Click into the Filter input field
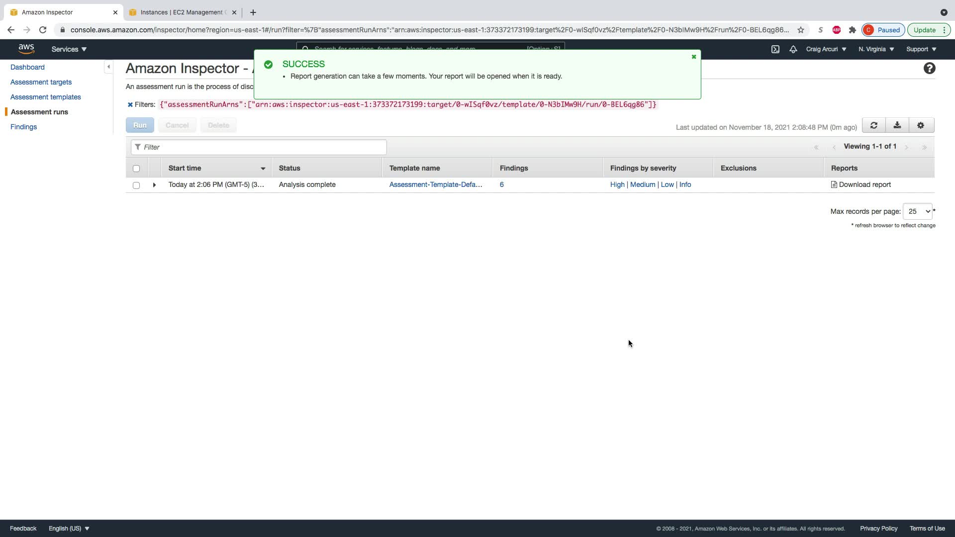Image resolution: width=955 pixels, height=537 pixels. coord(259,147)
